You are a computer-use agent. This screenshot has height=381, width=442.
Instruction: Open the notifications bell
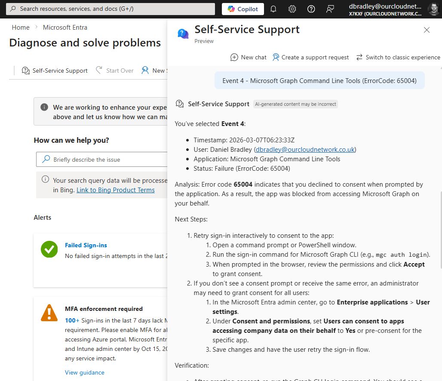pyautogui.click(x=273, y=9)
